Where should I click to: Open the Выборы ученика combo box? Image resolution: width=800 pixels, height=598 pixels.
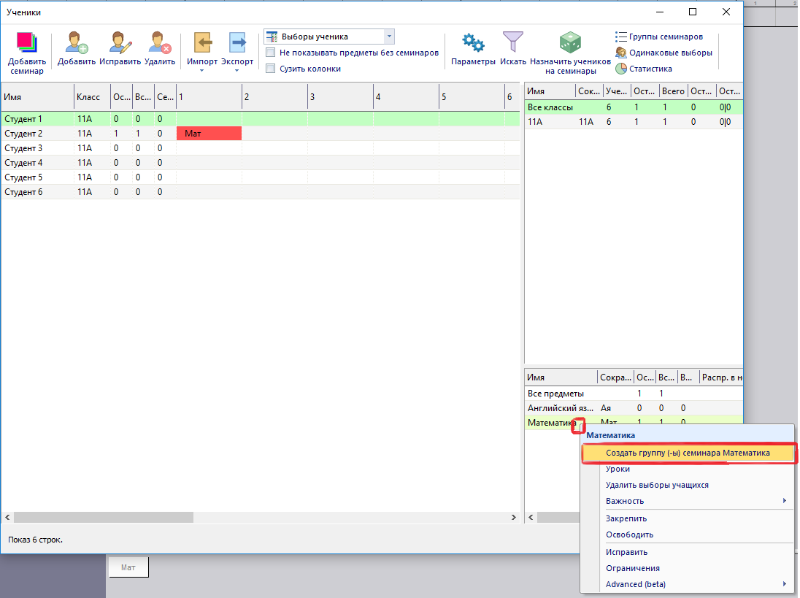[x=329, y=37]
